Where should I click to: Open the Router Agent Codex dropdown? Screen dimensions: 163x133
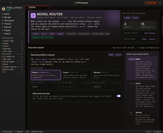(x=46, y=87)
